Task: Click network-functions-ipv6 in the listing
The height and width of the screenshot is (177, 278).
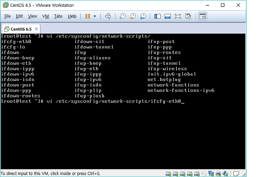Action: [x=181, y=91]
